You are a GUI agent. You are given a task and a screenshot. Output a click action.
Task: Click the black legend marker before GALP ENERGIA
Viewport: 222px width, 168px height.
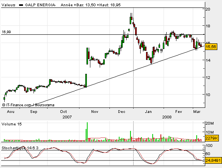[21, 5]
